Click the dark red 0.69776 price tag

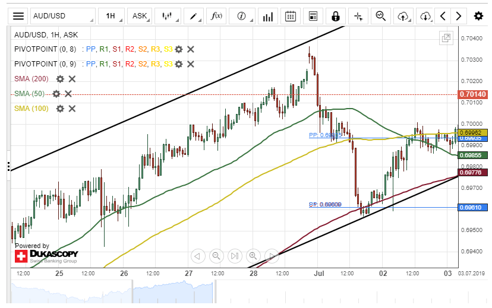click(473, 173)
